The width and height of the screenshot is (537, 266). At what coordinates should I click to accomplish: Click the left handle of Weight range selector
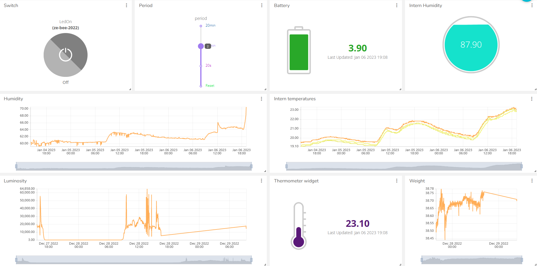422,260
